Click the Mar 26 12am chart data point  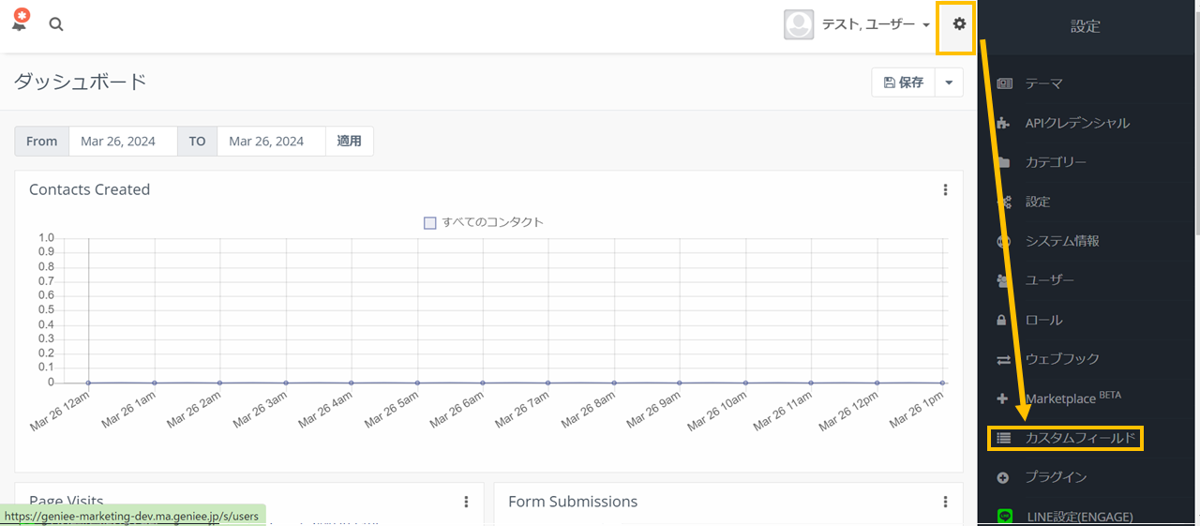coord(88,383)
